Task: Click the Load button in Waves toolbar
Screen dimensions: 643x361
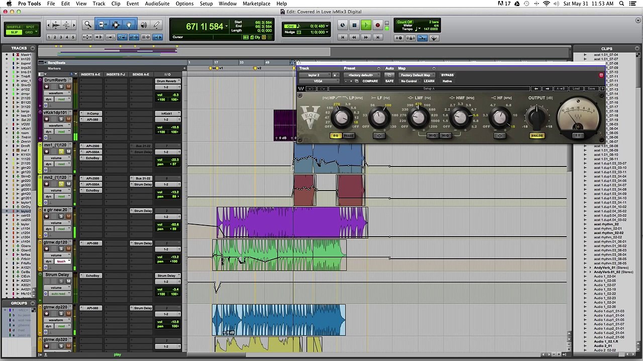Action: pyautogui.click(x=576, y=89)
